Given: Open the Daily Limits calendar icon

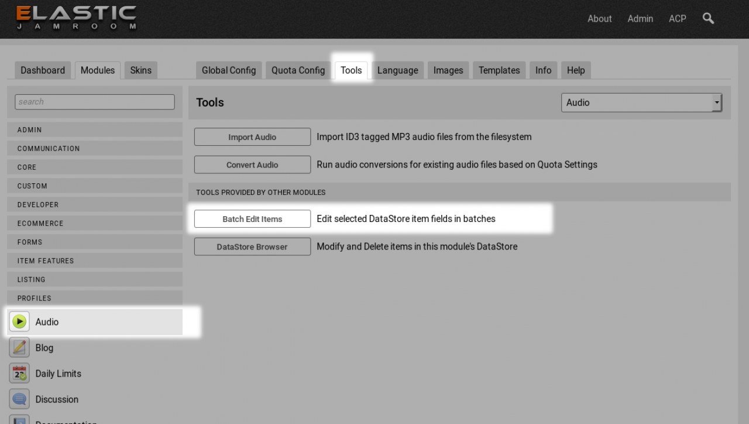Looking at the screenshot, I should pyautogui.click(x=19, y=373).
